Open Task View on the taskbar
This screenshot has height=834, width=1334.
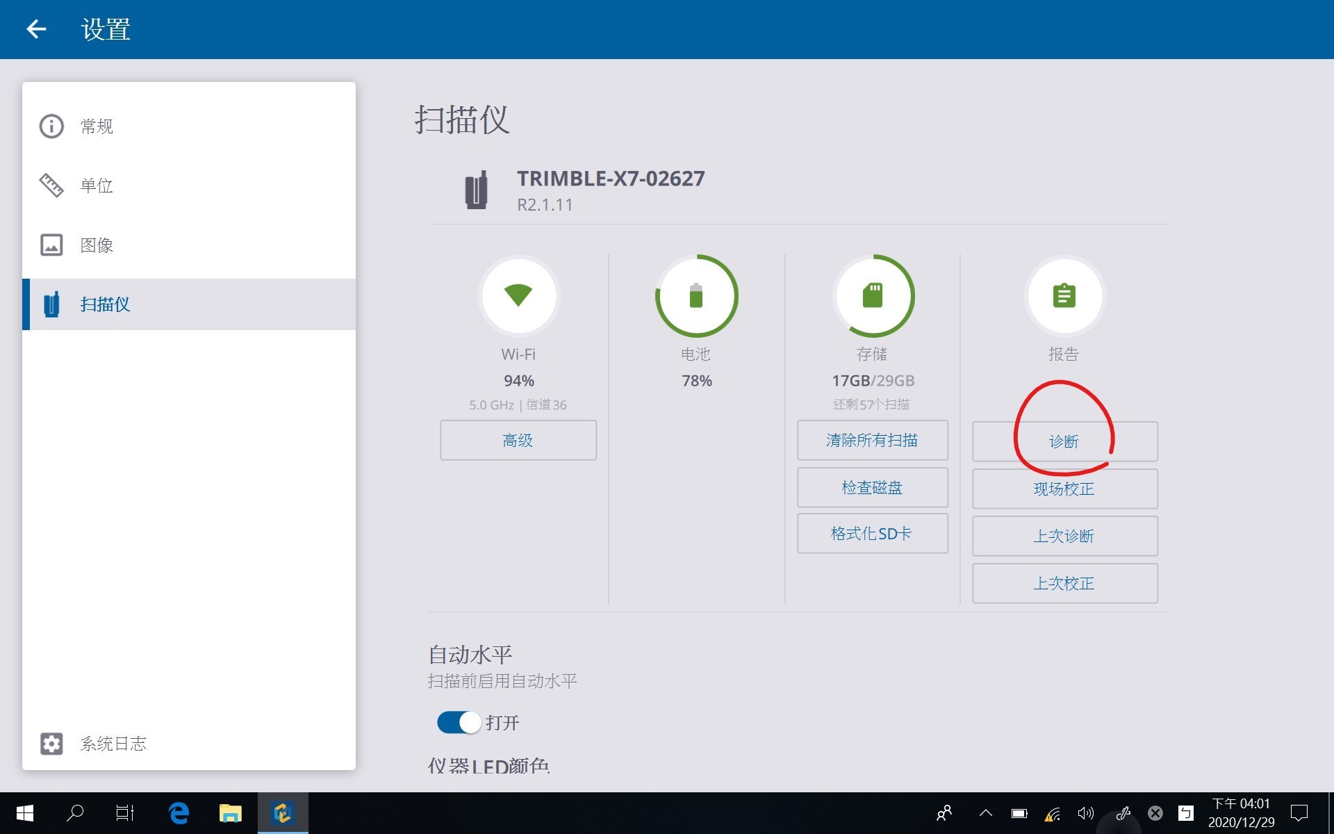125,813
